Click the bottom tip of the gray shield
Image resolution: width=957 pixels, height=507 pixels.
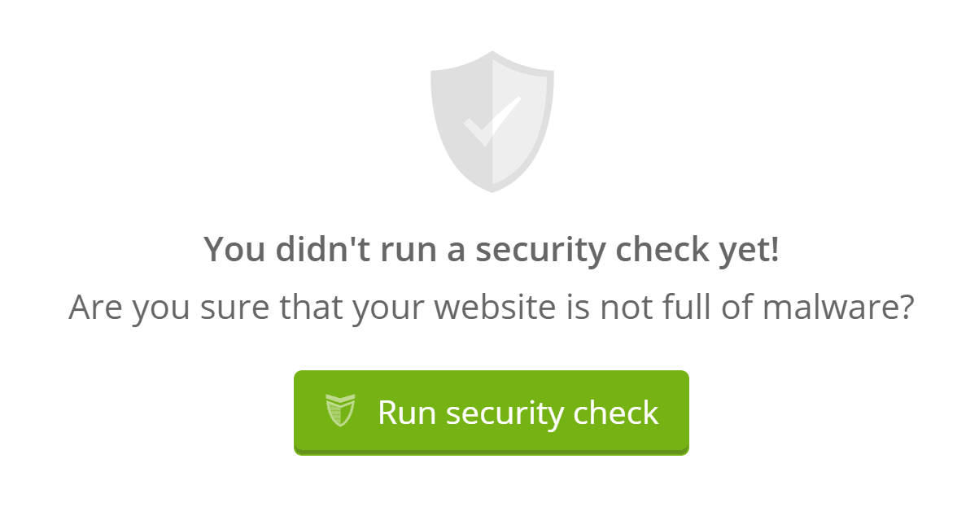(x=492, y=189)
